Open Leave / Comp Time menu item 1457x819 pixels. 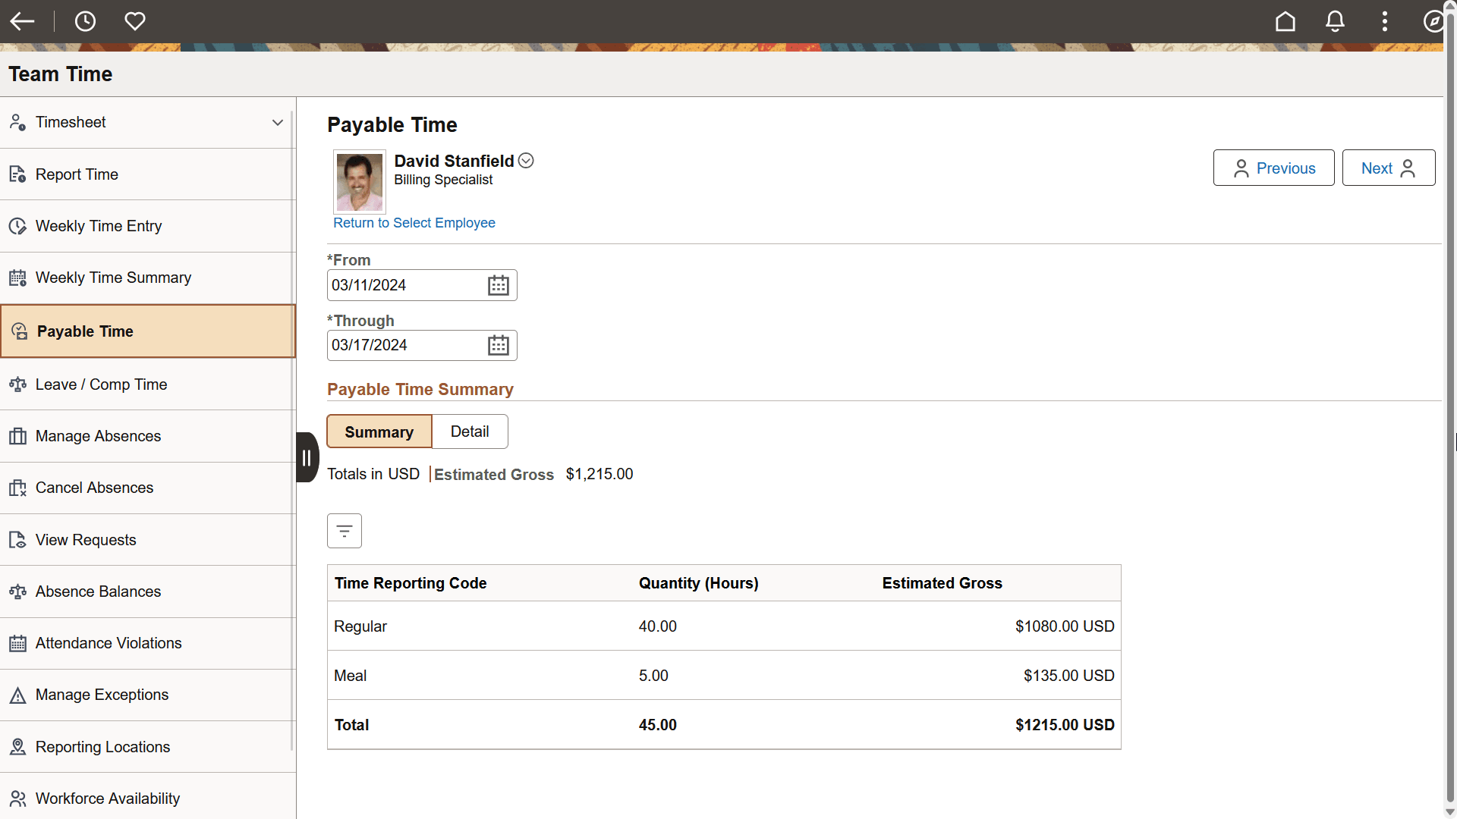[x=101, y=384]
